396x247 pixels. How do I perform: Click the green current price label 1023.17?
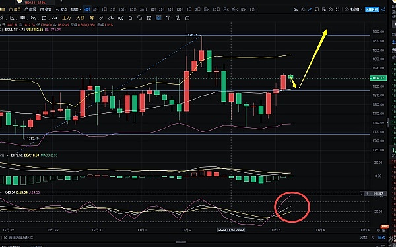click(x=378, y=78)
